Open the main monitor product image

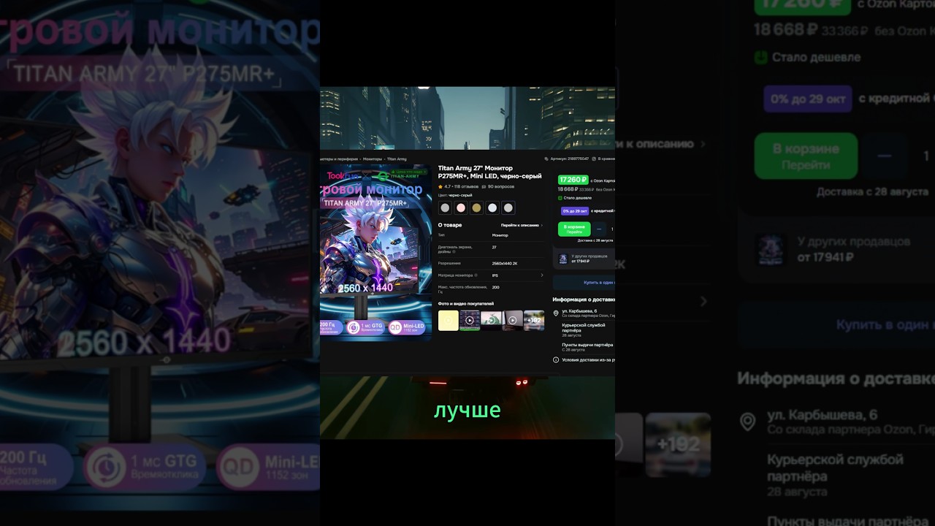(x=375, y=252)
